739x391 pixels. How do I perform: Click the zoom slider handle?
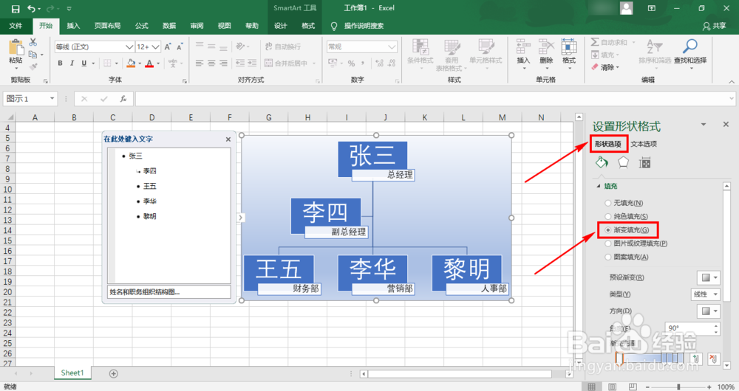(678, 387)
